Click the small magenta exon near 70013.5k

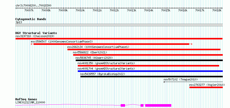[142, 105]
